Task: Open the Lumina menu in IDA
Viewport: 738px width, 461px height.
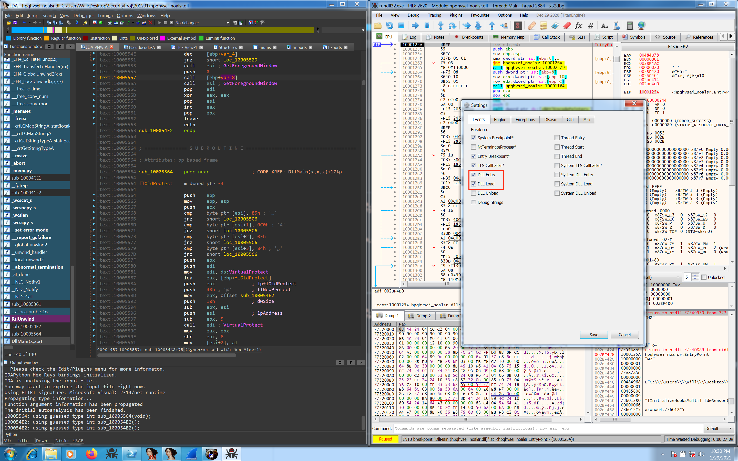Action: tap(105, 16)
